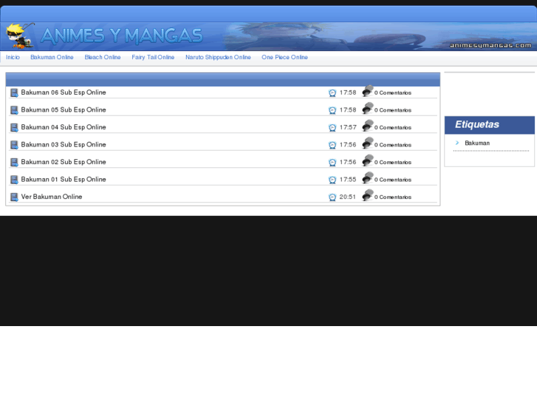Image resolution: width=537 pixels, height=403 pixels.
Task: Click the post icon beside Bakuman 06
Action: (x=14, y=93)
